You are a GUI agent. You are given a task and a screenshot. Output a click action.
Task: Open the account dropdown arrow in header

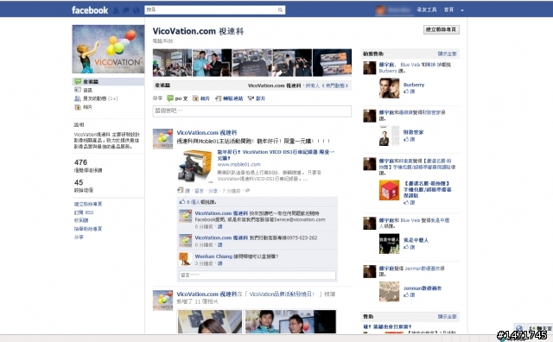click(x=462, y=10)
